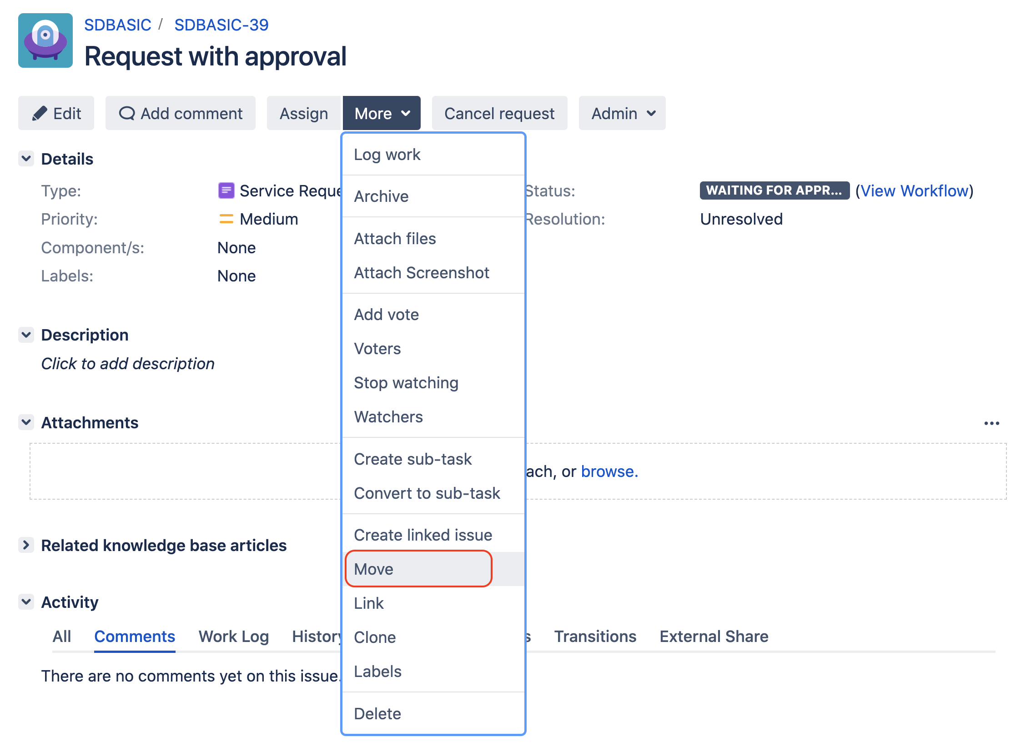Click to add description text area
The height and width of the screenshot is (752, 1026).
[x=127, y=364]
